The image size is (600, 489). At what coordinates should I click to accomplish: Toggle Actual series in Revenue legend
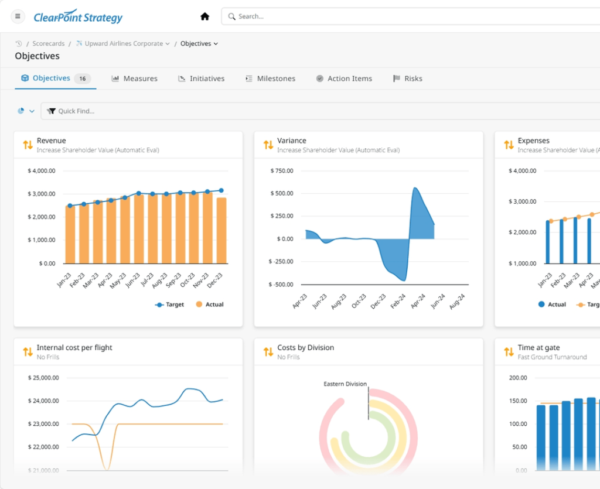click(210, 305)
